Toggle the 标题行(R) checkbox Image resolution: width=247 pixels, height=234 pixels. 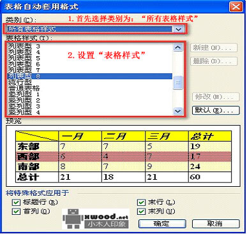pyautogui.click(x=16, y=202)
